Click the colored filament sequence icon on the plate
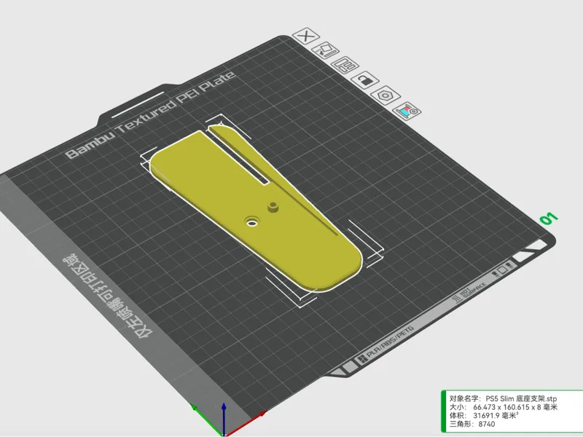 407,111
